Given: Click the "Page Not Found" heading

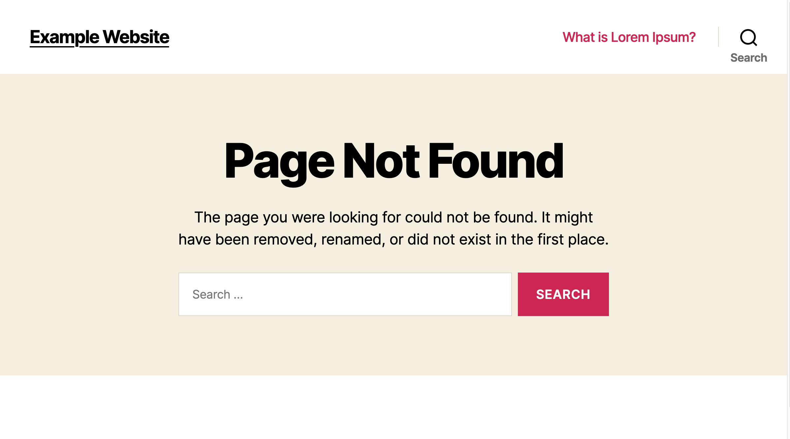Looking at the screenshot, I should [x=394, y=161].
